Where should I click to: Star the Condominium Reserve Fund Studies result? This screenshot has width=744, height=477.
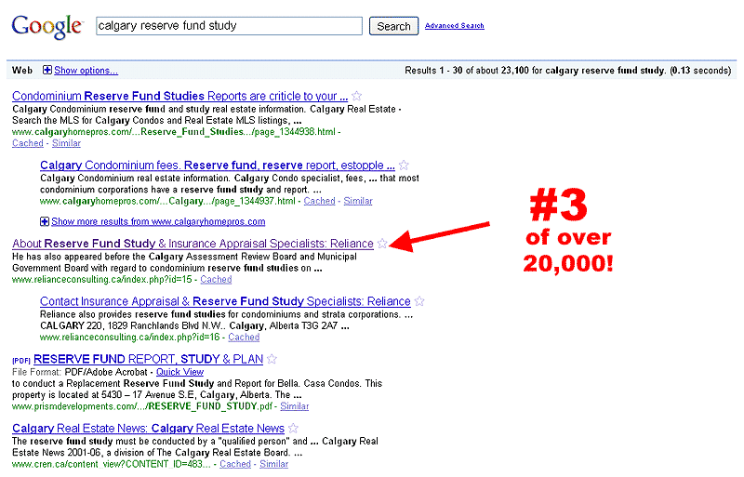click(357, 96)
